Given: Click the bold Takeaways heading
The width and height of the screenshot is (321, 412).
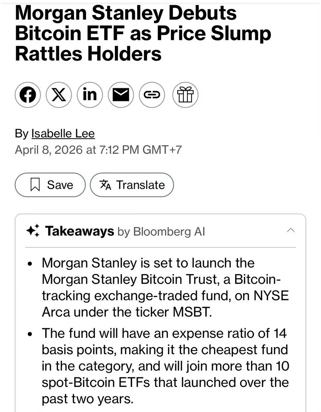Looking at the screenshot, I should (80, 231).
